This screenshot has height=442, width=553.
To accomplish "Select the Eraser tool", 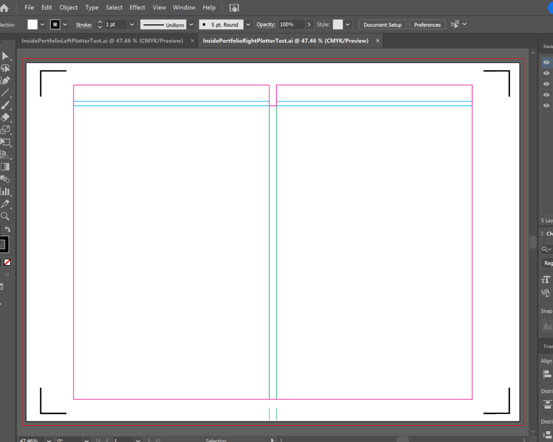I will pyautogui.click(x=5, y=118).
